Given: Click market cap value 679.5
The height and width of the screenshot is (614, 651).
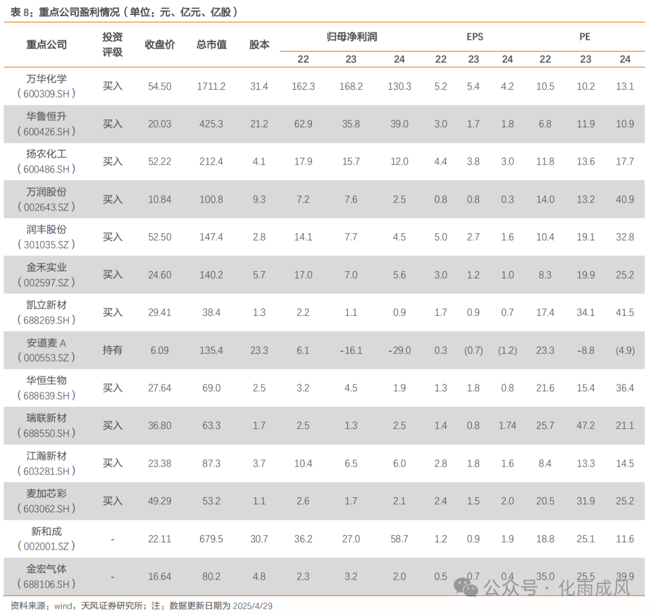Looking at the screenshot, I should tap(212, 539).
